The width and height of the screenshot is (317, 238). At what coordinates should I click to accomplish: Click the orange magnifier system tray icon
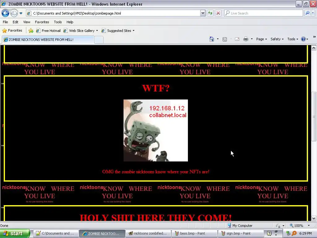pyautogui.click(x=294, y=233)
